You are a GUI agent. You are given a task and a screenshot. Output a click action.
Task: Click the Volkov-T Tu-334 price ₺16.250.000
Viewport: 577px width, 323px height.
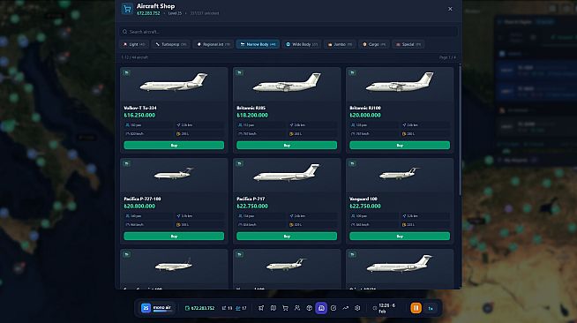click(139, 115)
